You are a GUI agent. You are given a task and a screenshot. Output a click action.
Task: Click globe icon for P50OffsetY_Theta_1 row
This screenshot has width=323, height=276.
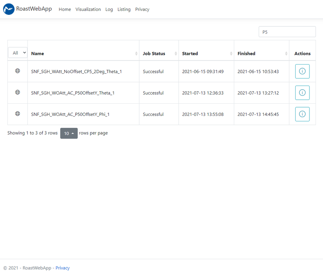click(18, 92)
